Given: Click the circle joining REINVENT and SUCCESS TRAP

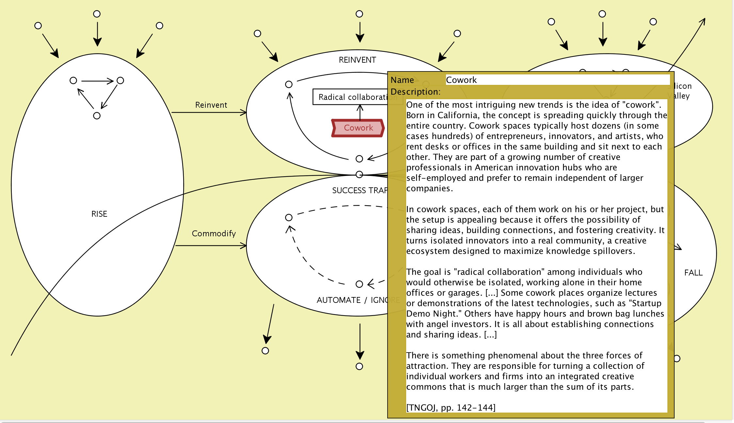Looking at the screenshot, I should (359, 175).
